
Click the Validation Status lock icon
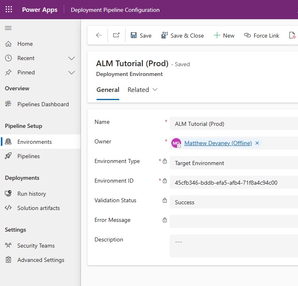click(165, 200)
